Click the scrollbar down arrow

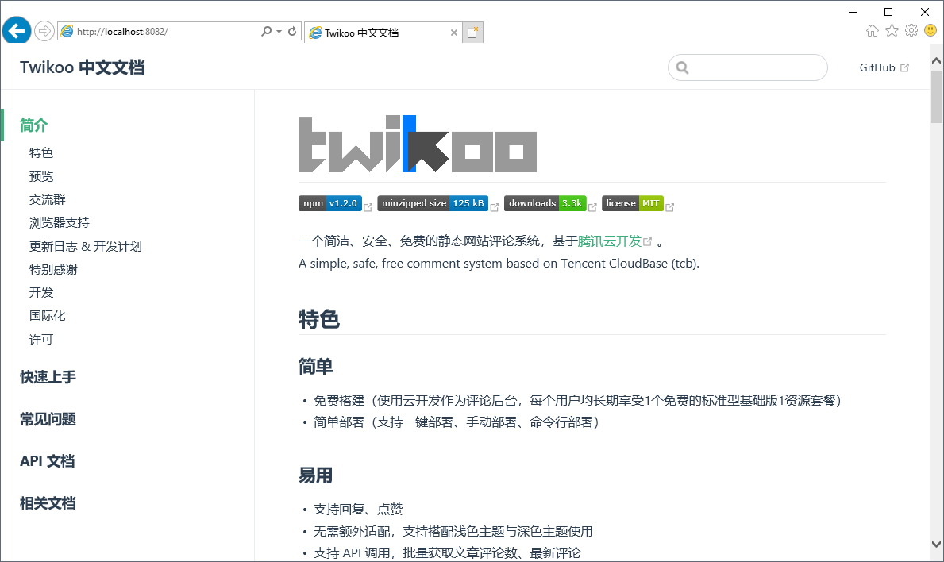936,544
